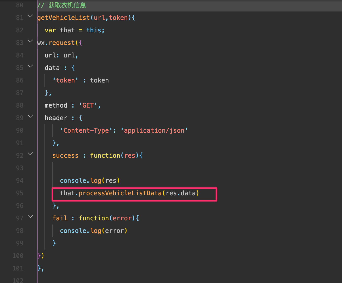Click the 'method' property name
The width and height of the screenshot is (342, 283).
56,105
